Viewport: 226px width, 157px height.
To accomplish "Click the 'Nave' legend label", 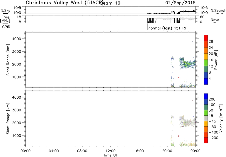I will tap(215, 20).
